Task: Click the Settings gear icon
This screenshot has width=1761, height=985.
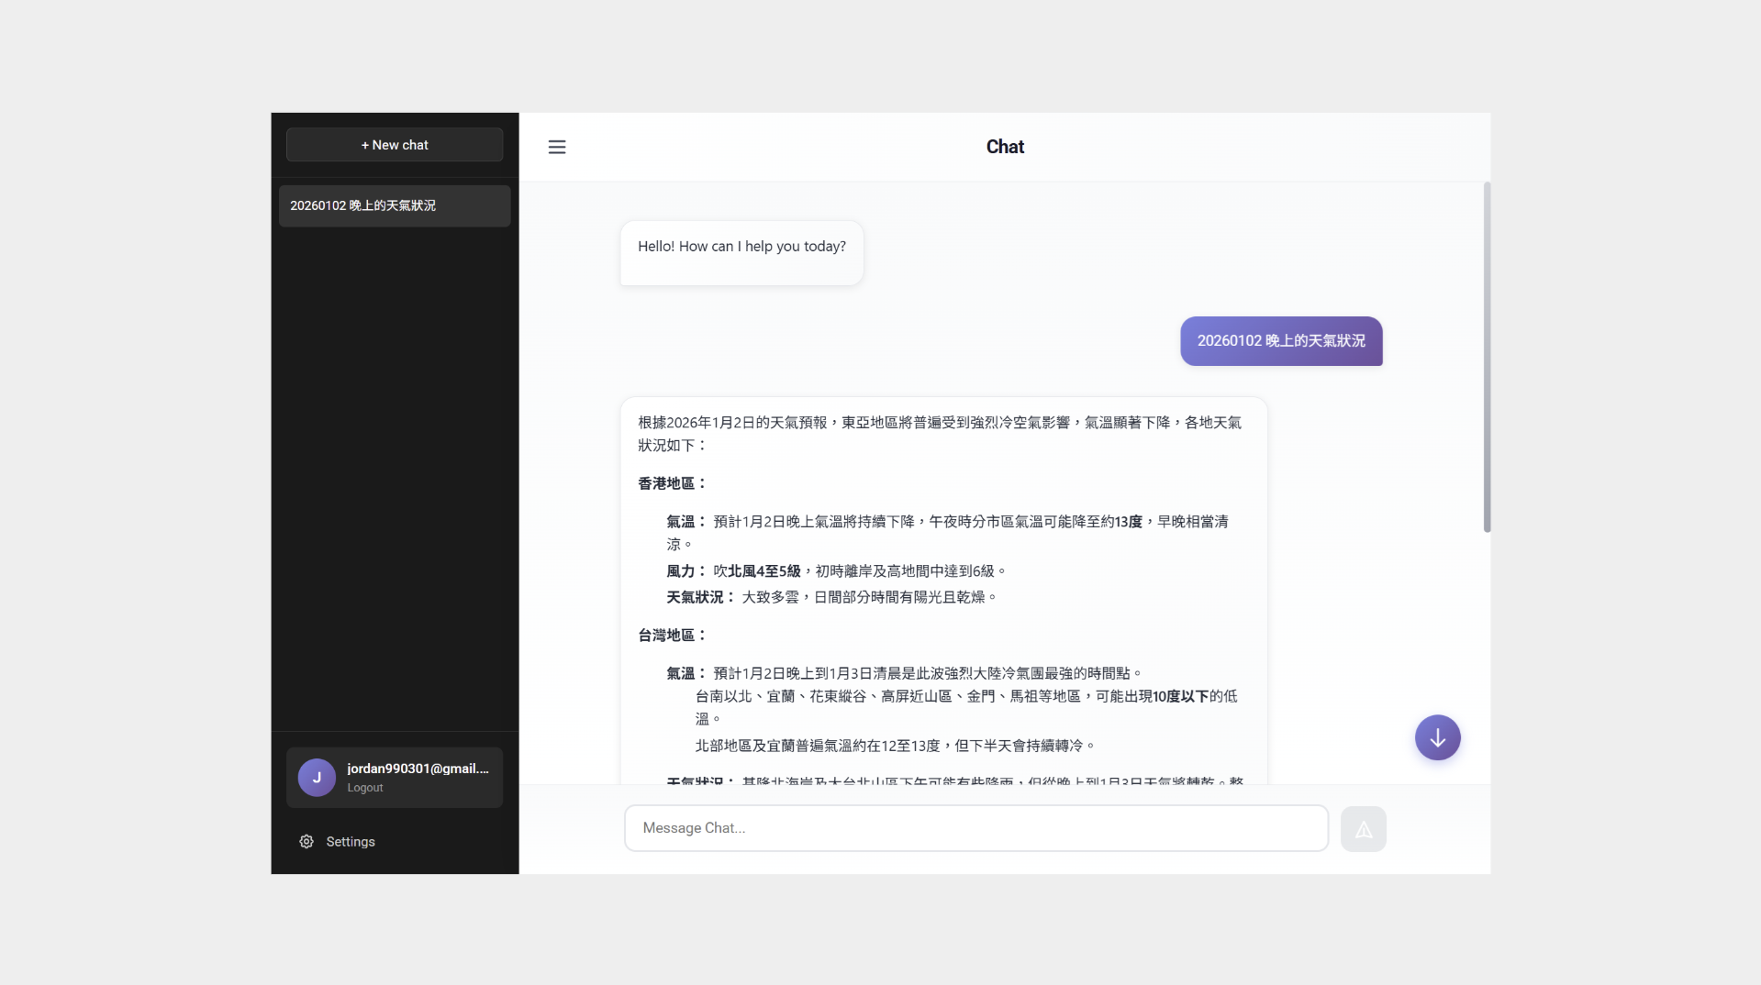Action: click(x=307, y=841)
